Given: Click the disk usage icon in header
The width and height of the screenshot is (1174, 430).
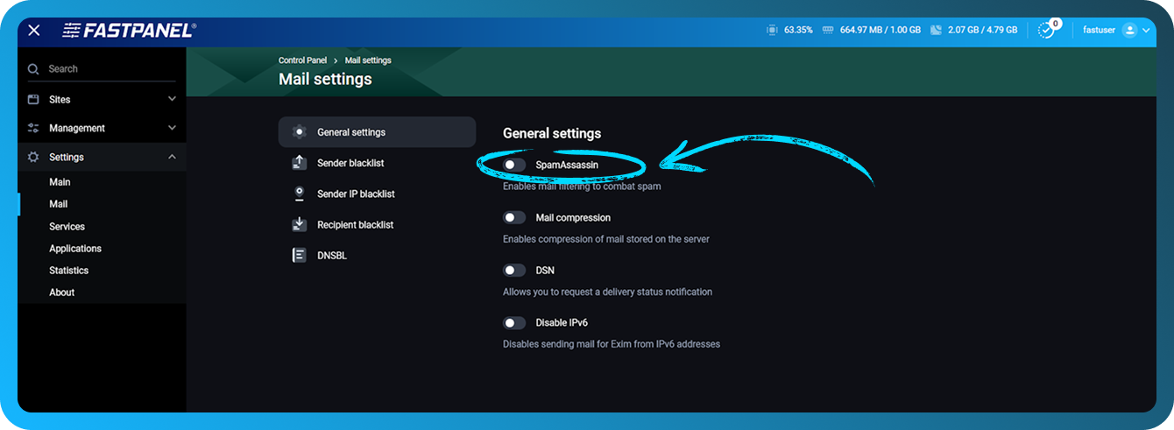Looking at the screenshot, I should point(936,30).
